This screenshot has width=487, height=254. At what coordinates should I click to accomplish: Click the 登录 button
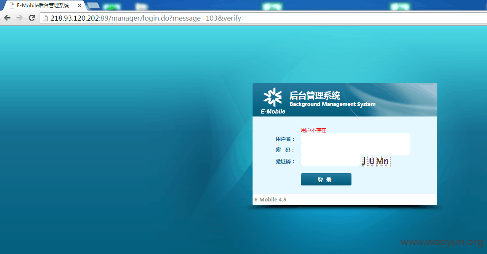tap(326, 179)
